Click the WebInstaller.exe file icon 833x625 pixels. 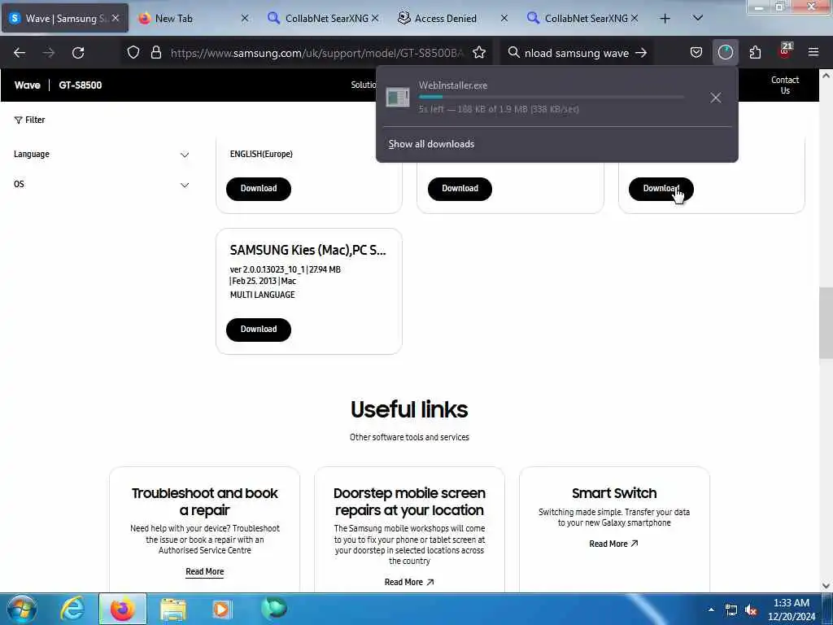coord(397,98)
